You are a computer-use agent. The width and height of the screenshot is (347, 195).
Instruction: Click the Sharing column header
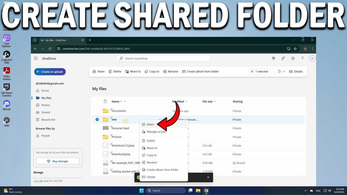tap(237, 102)
